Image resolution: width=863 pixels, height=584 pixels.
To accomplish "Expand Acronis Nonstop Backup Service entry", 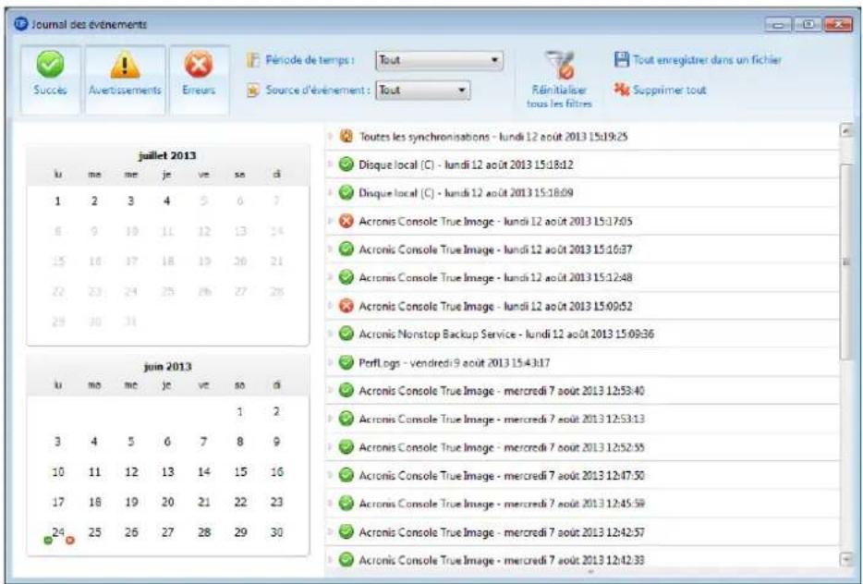I will 330,334.
